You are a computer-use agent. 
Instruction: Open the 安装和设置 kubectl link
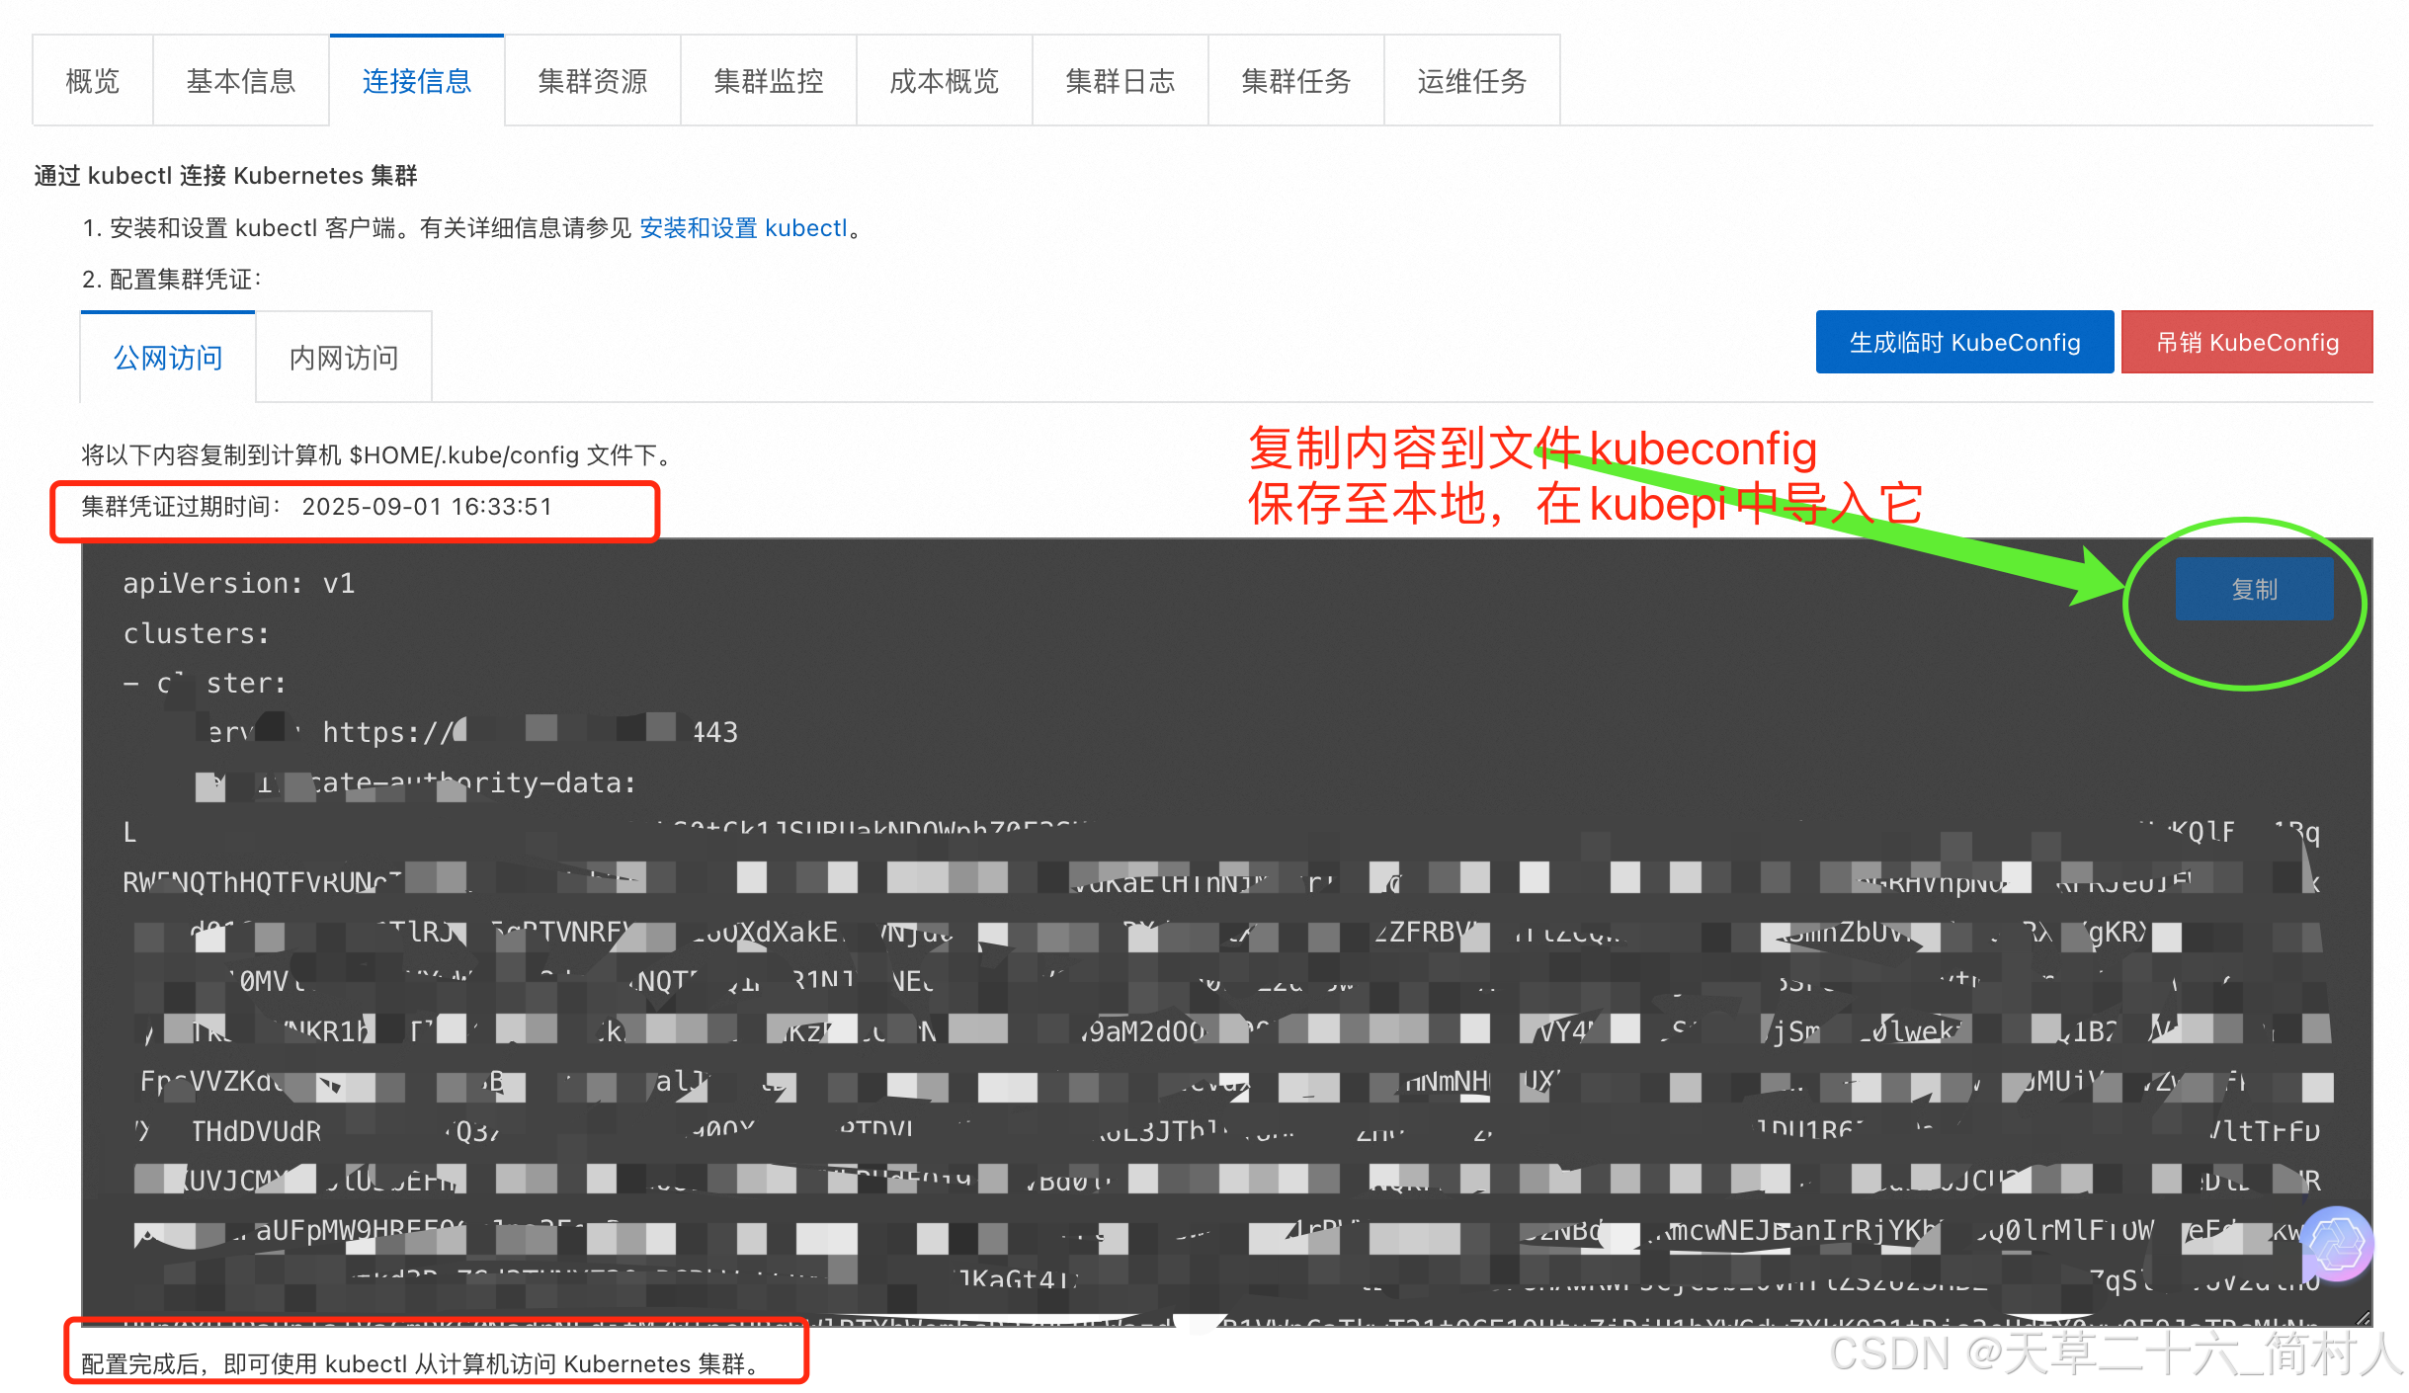pos(744,228)
